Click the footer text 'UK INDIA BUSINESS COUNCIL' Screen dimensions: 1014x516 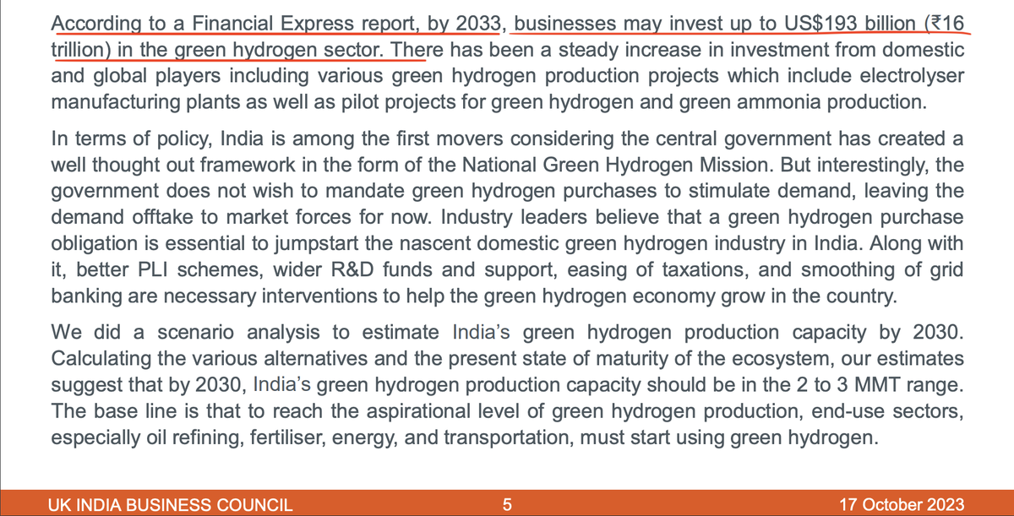point(172,505)
